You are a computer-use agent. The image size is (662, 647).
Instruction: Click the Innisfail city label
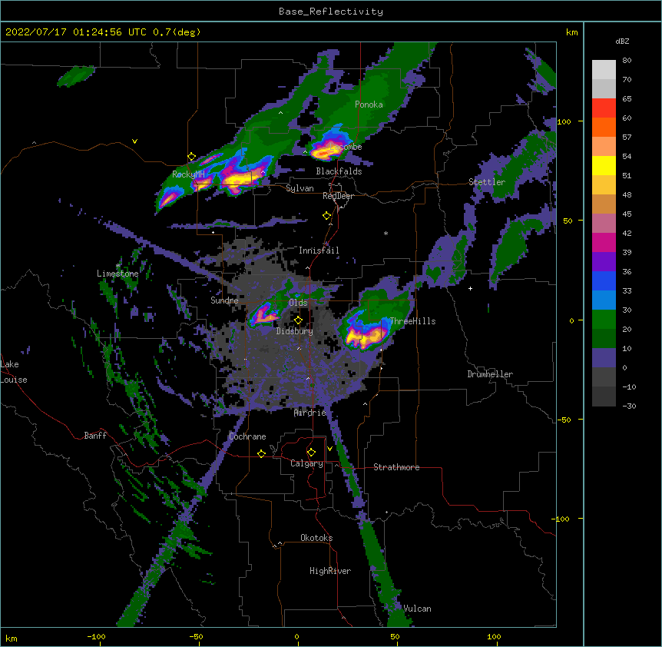pyautogui.click(x=319, y=251)
